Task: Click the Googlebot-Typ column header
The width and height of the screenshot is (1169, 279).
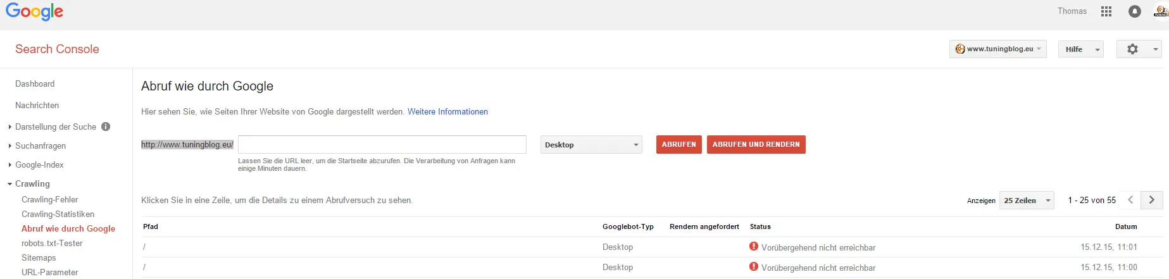Action: coord(628,226)
